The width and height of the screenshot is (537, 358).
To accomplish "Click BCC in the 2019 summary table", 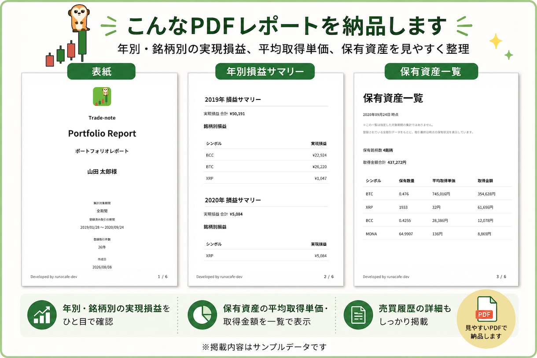I will tap(210, 155).
